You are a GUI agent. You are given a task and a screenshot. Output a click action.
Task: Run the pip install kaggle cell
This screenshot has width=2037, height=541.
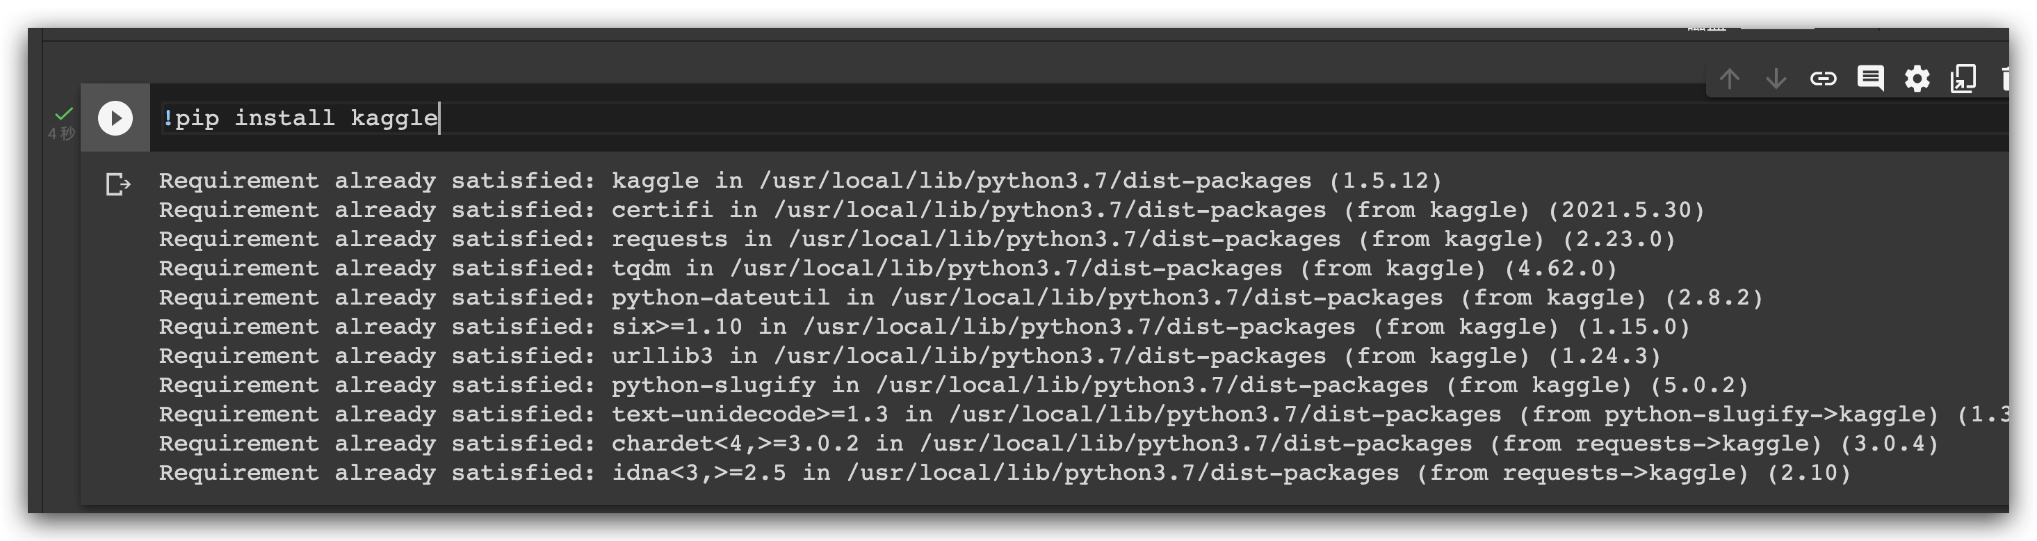click(x=115, y=119)
